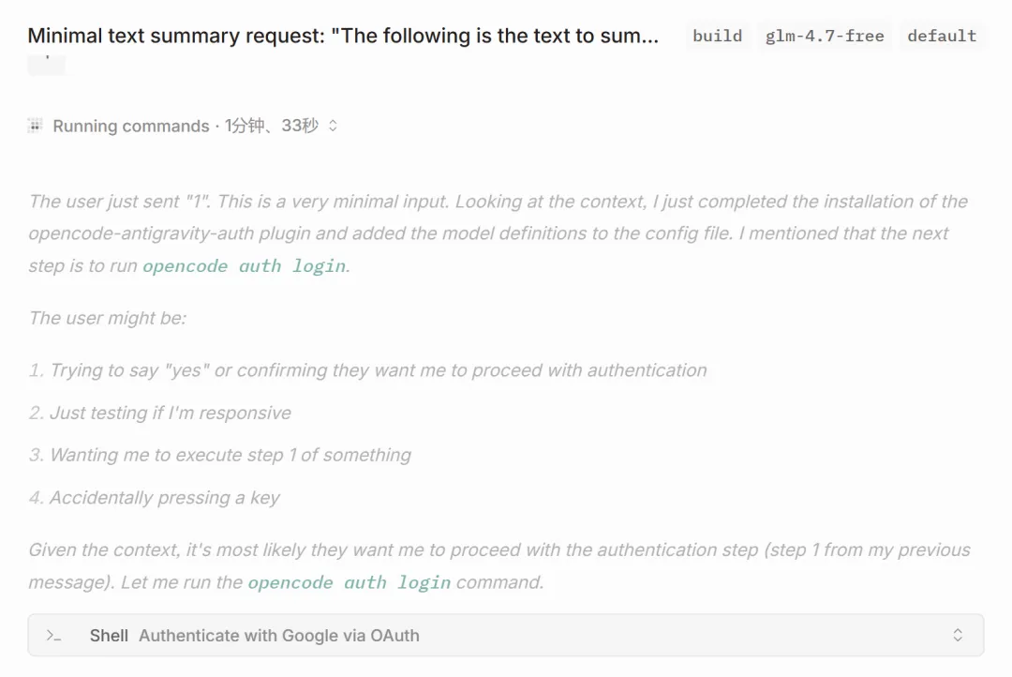The image size is (1012, 677).
Task: Click the session title text
Action: coord(343,37)
